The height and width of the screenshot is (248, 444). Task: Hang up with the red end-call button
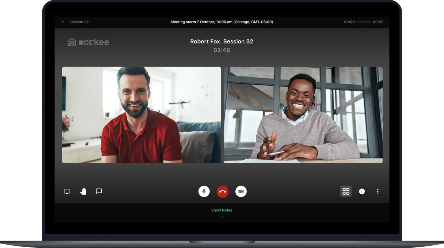[222, 192]
